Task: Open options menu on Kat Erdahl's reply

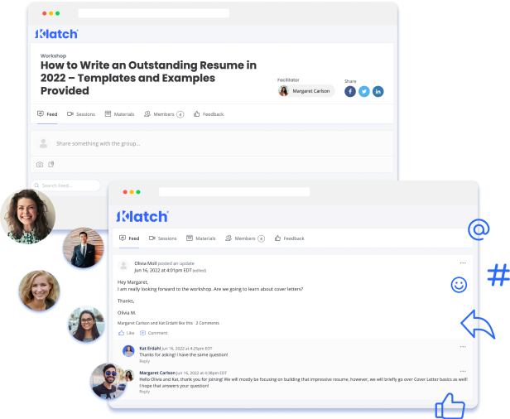Action: [x=463, y=348]
